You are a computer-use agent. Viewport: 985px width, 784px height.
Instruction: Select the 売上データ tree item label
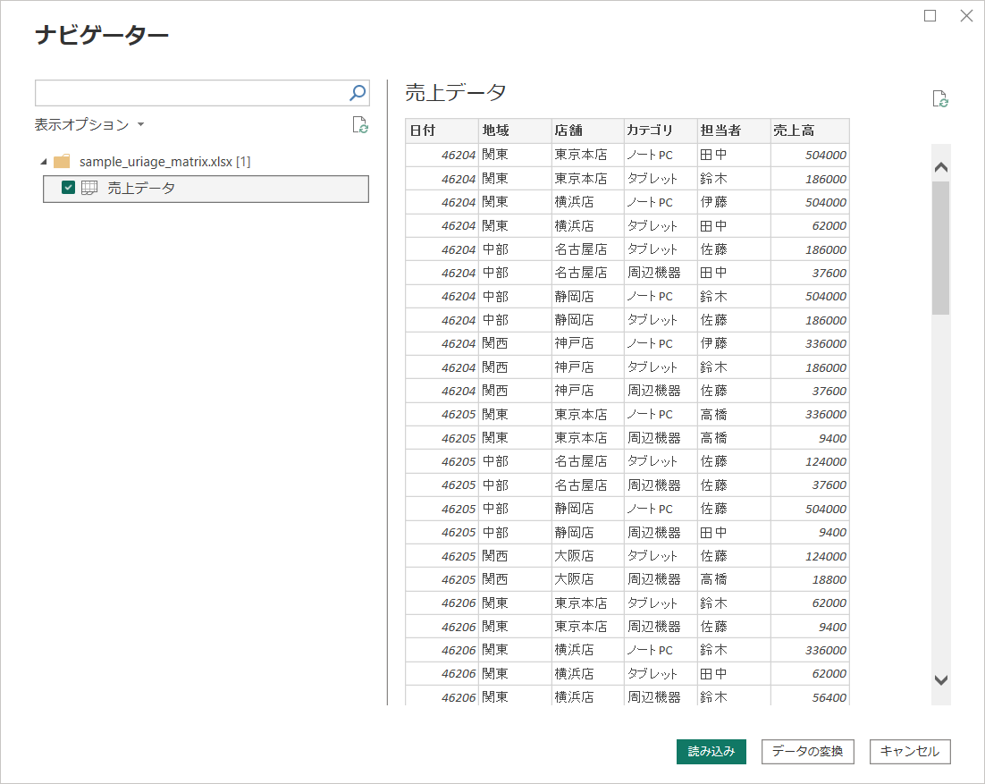click(x=141, y=188)
